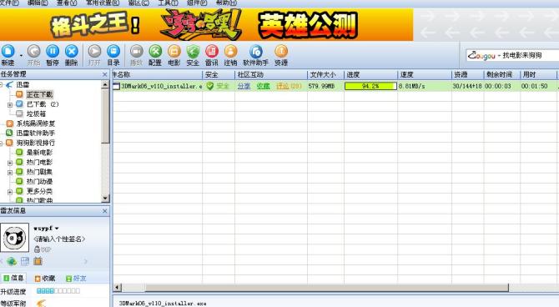Click the Gougou search input field
559x307 pixels.
[x=512, y=56]
